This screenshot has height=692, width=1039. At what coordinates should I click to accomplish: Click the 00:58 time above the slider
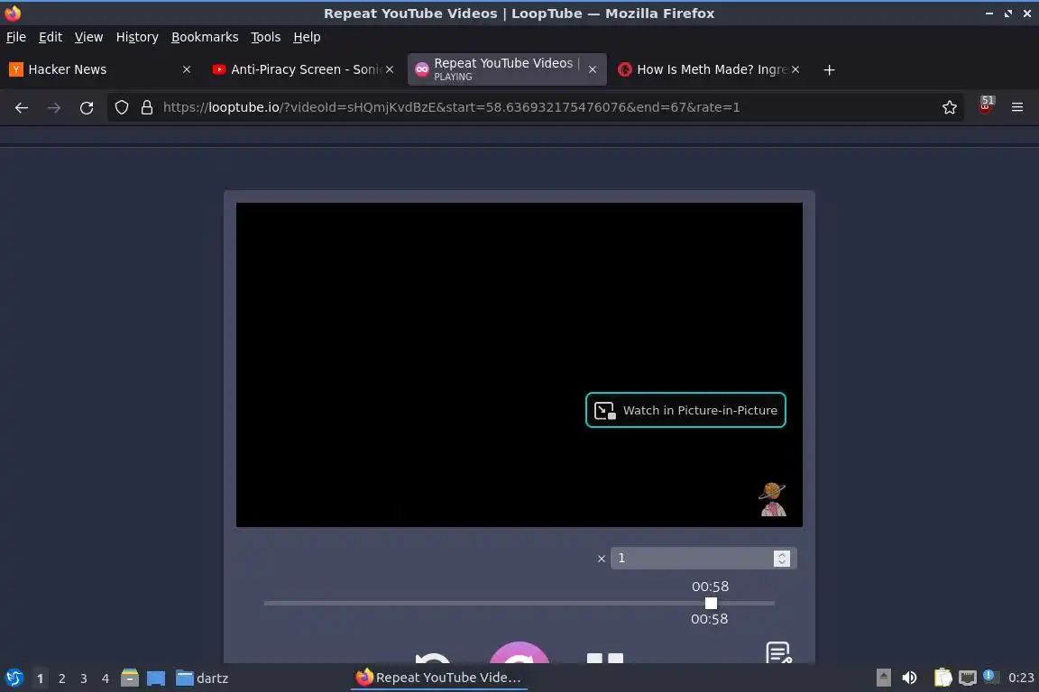click(x=711, y=587)
